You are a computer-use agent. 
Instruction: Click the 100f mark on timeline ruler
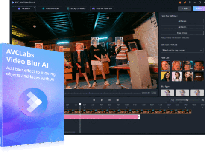click(126, 105)
